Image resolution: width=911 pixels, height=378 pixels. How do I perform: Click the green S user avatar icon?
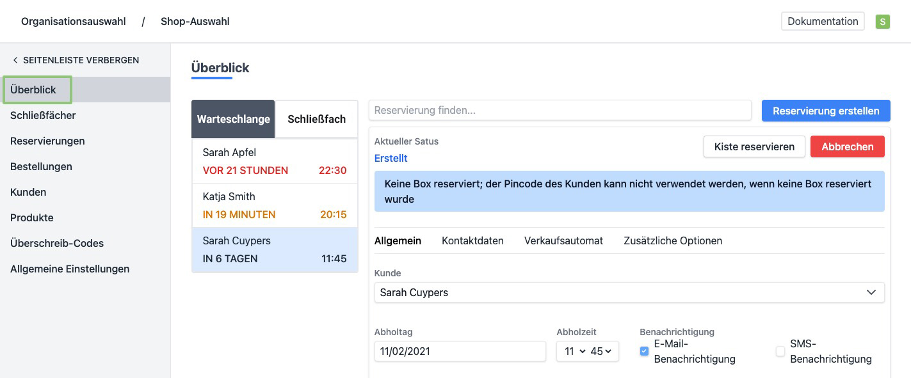pos(883,22)
